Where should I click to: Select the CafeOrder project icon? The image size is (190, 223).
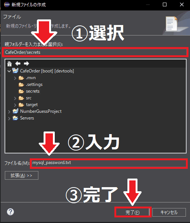(15, 71)
